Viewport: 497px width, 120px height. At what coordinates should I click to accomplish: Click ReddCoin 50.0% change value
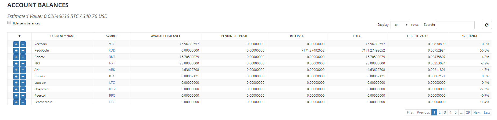484,50
